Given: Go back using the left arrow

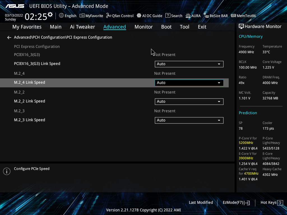Looking at the screenshot, I should pos(9,38).
